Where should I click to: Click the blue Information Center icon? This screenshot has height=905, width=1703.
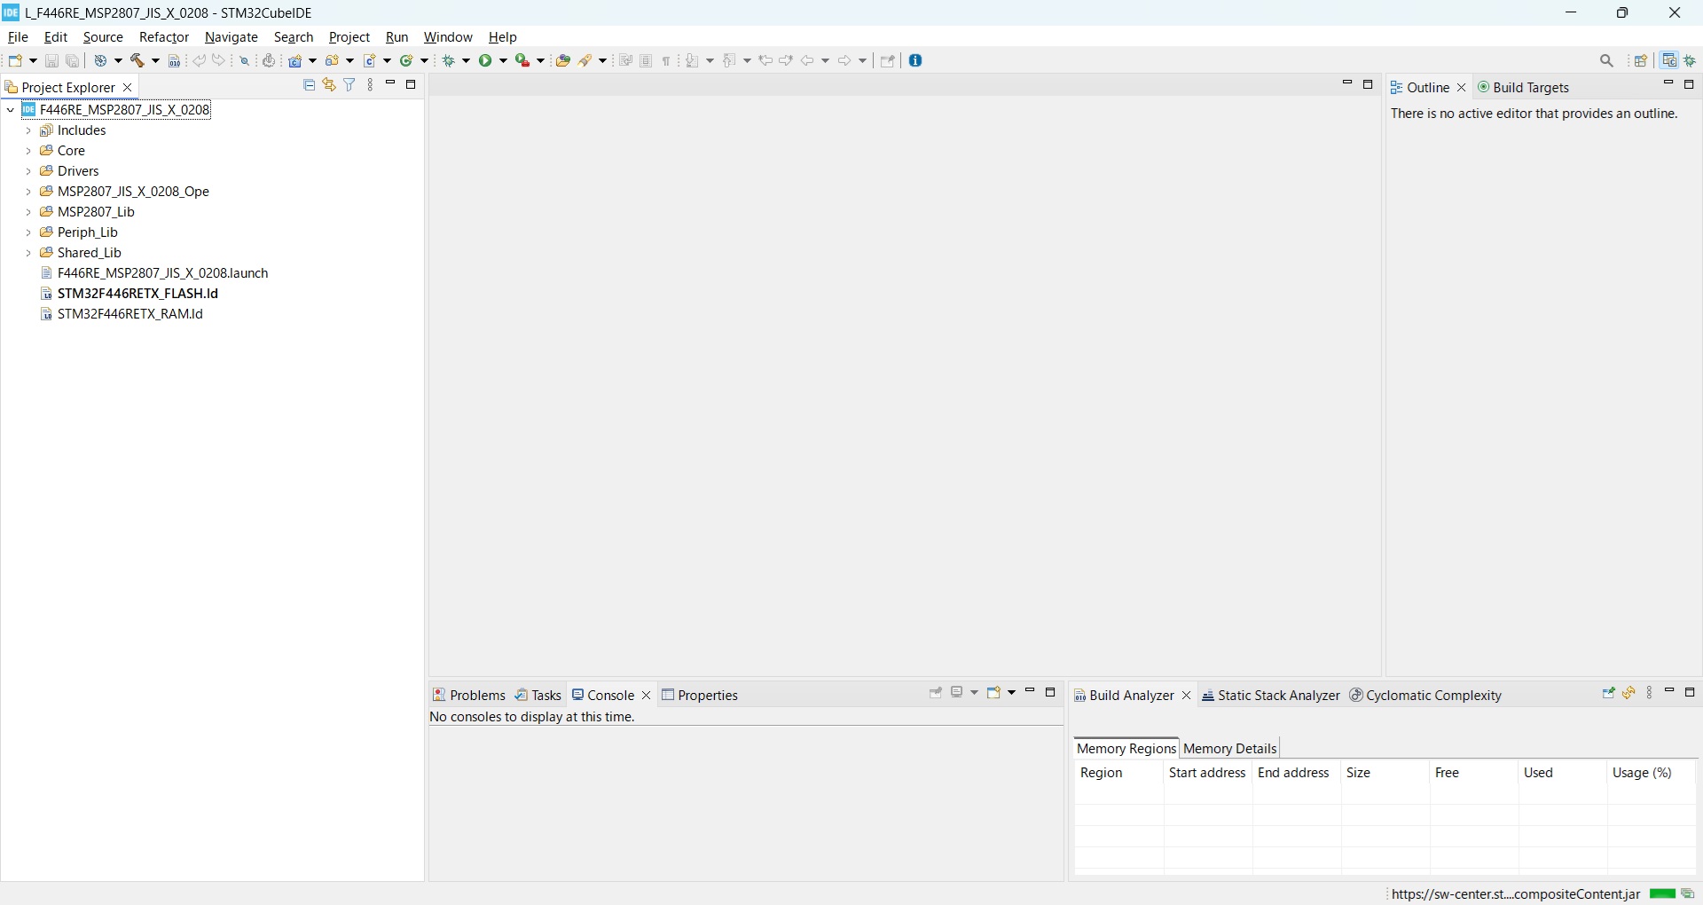point(917,61)
